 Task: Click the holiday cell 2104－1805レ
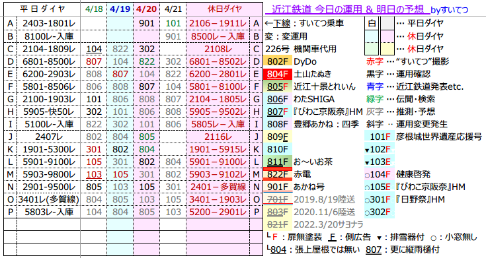pos(218,99)
